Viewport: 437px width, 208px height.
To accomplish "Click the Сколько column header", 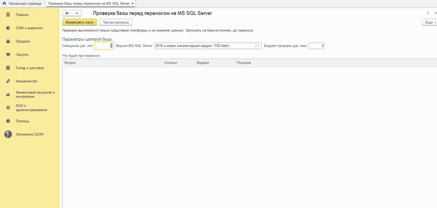I will [x=178, y=63].
